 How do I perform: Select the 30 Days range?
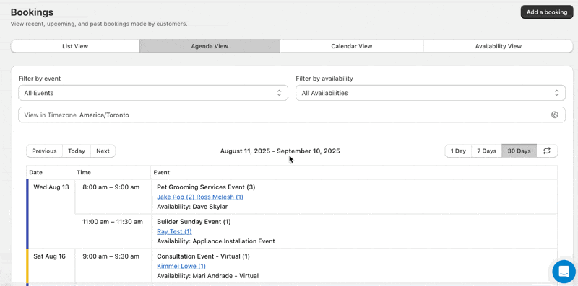pyautogui.click(x=519, y=151)
